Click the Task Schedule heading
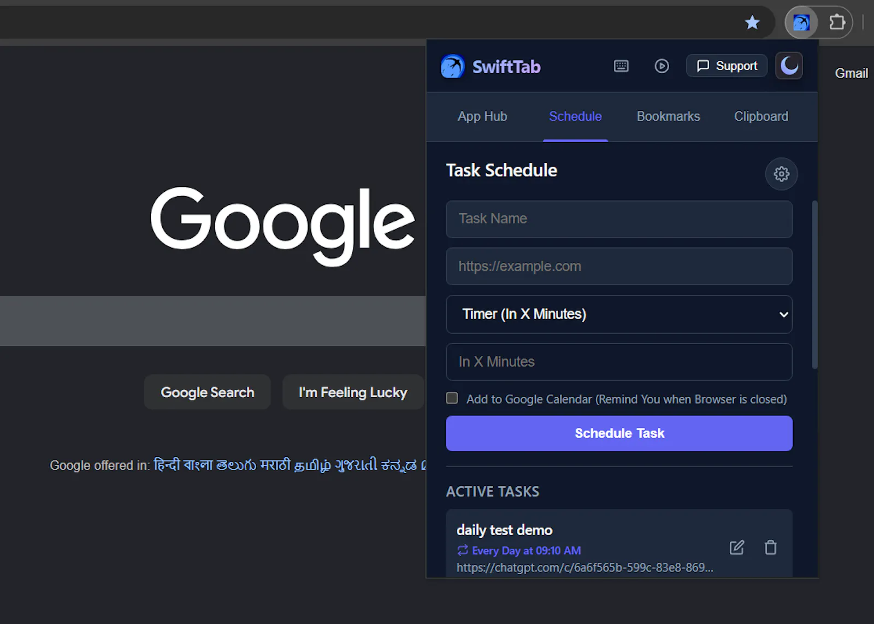 pyautogui.click(x=501, y=170)
